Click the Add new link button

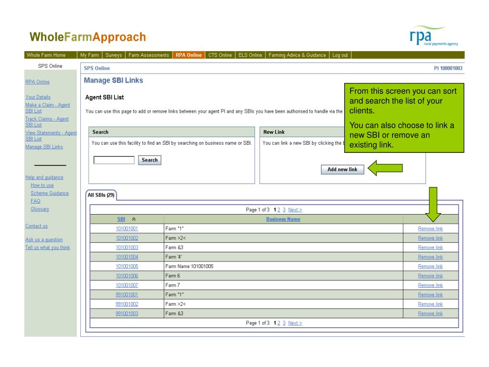pos(342,170)
